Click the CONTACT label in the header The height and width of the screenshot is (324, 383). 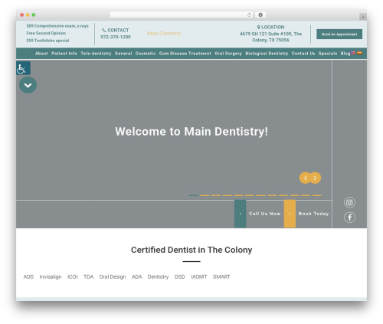[x=118, y=30]
